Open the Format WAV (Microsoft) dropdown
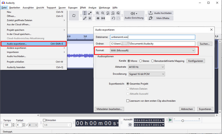 [153, 50]
